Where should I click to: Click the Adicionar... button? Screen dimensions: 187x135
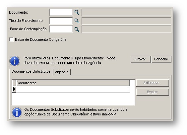click(153, 83)
